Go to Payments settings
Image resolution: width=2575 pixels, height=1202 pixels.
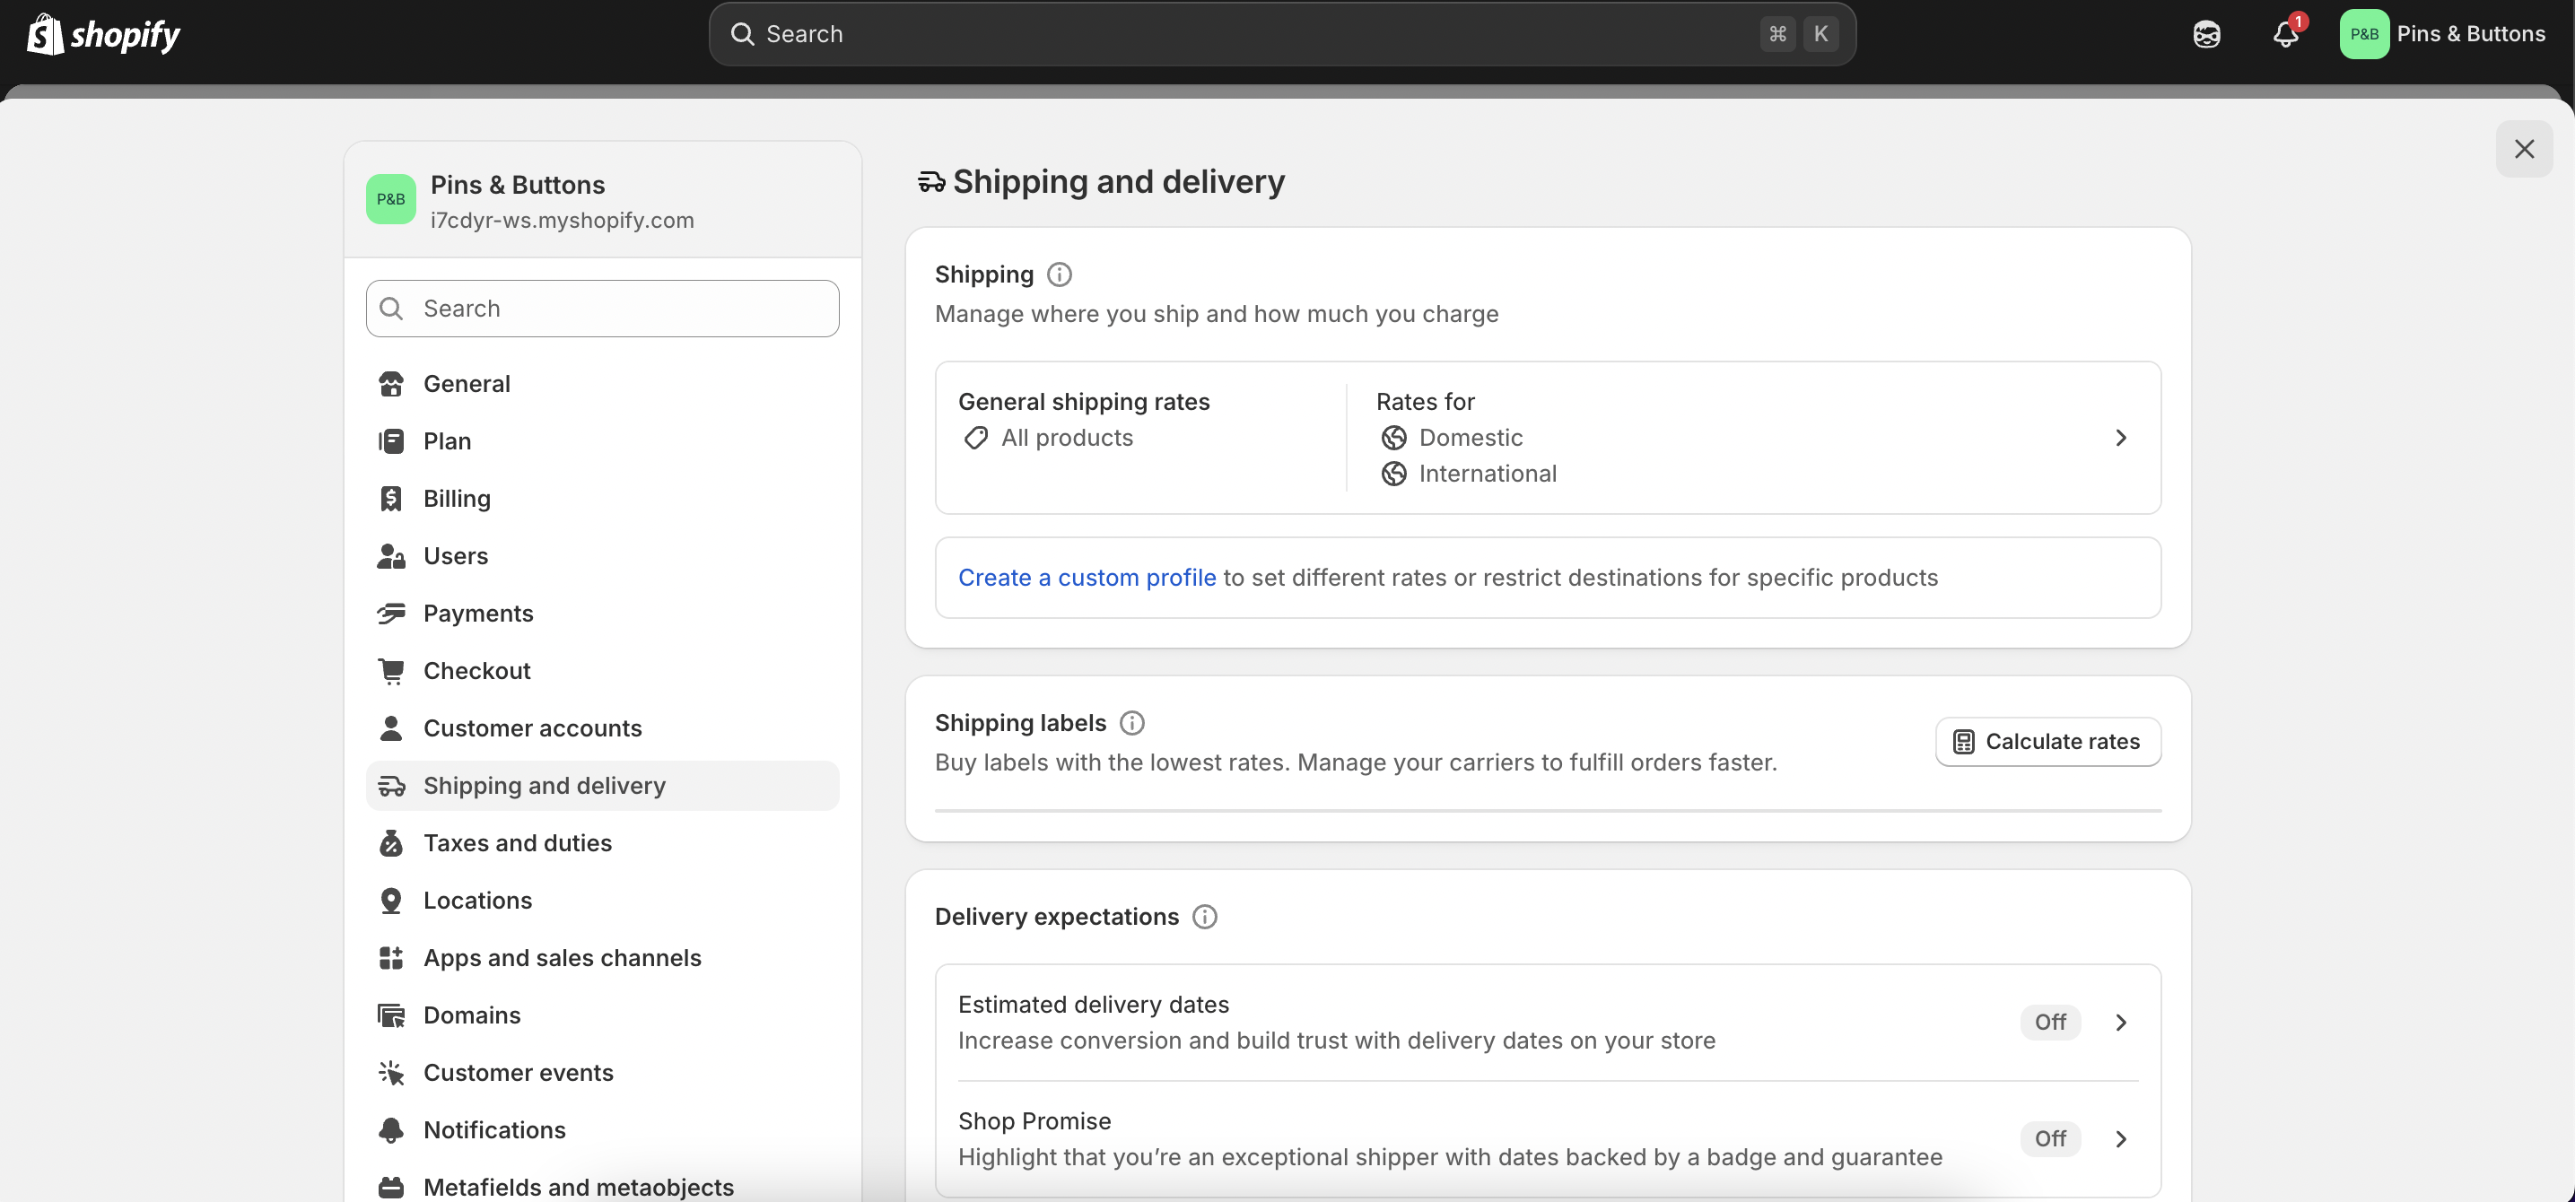[478, 614]
